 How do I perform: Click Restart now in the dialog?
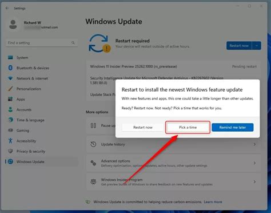coord(143,127)
